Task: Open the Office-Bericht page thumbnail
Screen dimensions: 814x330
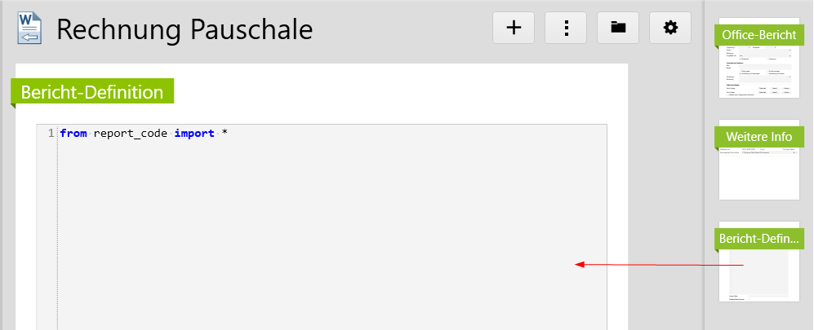Action: 759,72
